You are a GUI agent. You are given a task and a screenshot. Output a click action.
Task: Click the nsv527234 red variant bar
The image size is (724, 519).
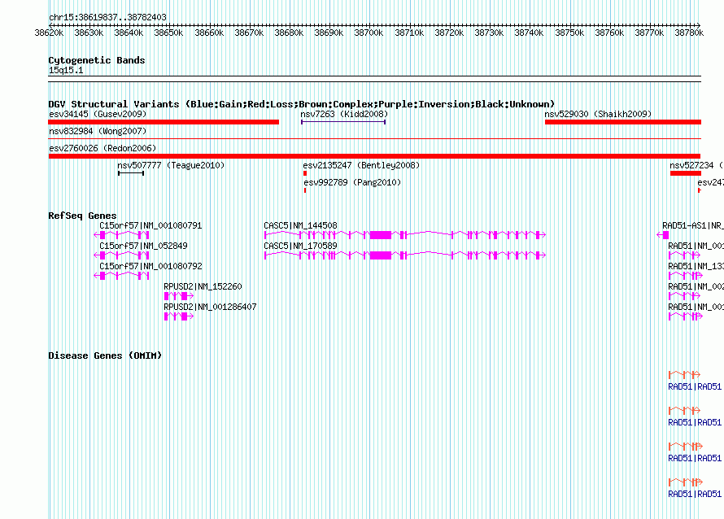[x=686, y=173]
